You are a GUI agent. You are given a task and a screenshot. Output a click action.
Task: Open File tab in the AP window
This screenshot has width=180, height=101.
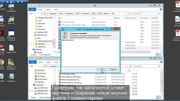(x=32, y=10)
